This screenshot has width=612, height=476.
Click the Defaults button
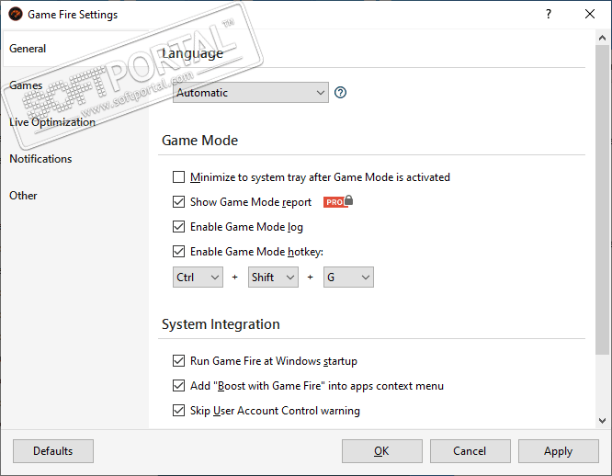point(53,451)
